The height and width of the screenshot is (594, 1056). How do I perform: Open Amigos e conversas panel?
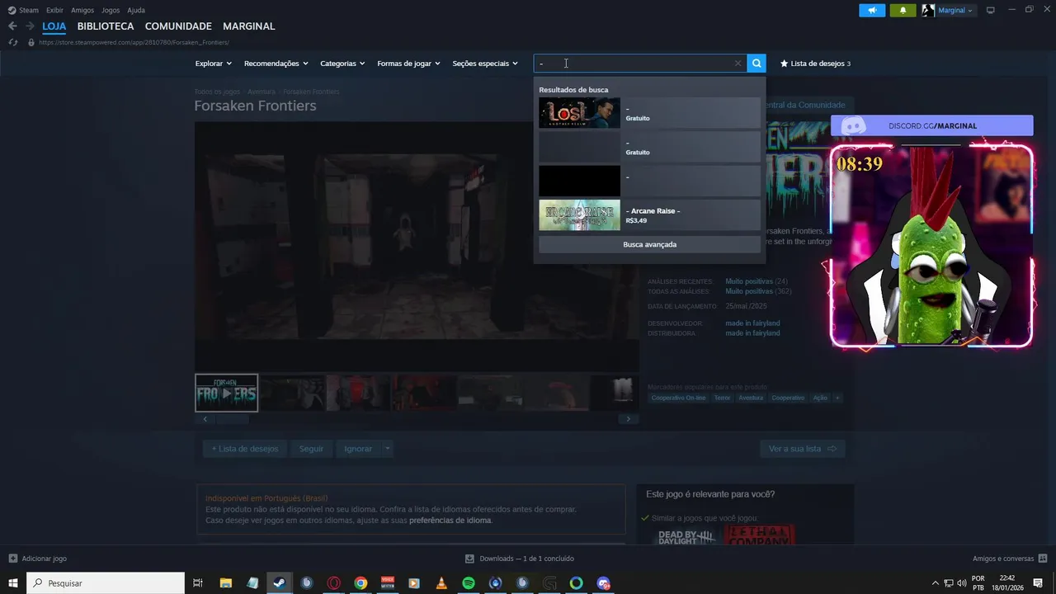1008,559
